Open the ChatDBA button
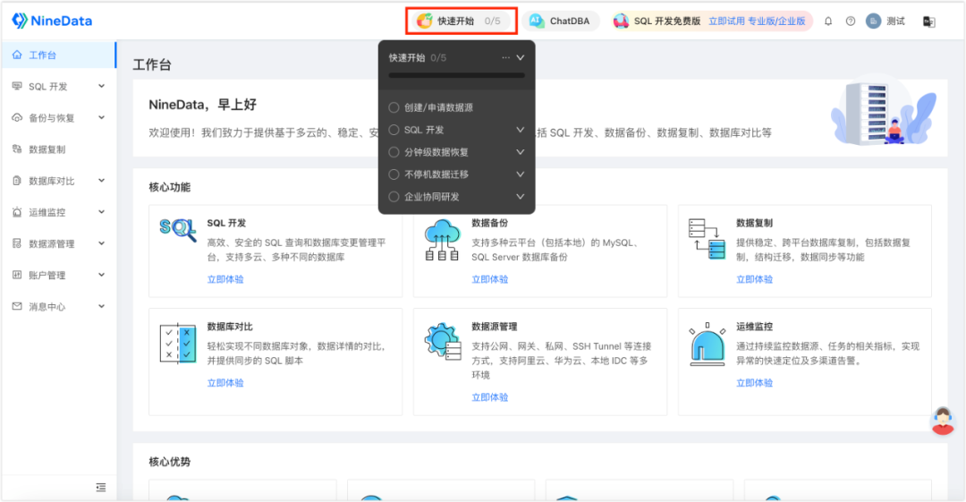The height and width of the screenshot is (502, 966). [x=561, y=21]
